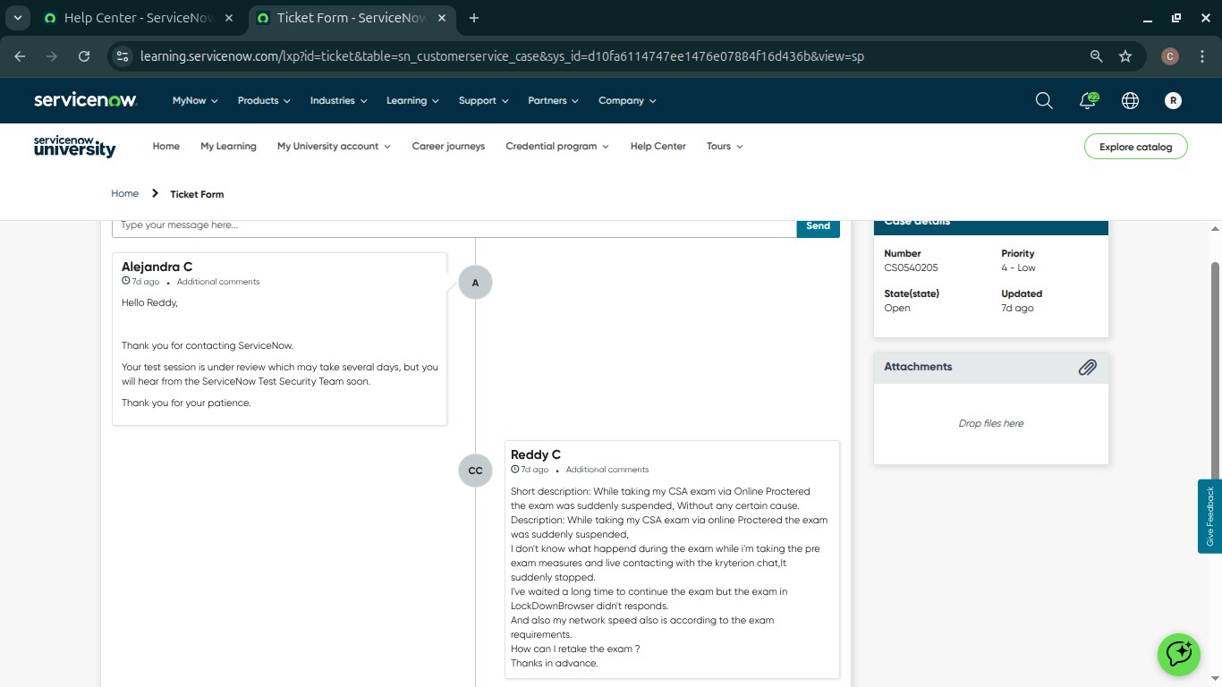Go to My Learning page
Viewport: 1222px width, 687px height.
click(228, 147)
